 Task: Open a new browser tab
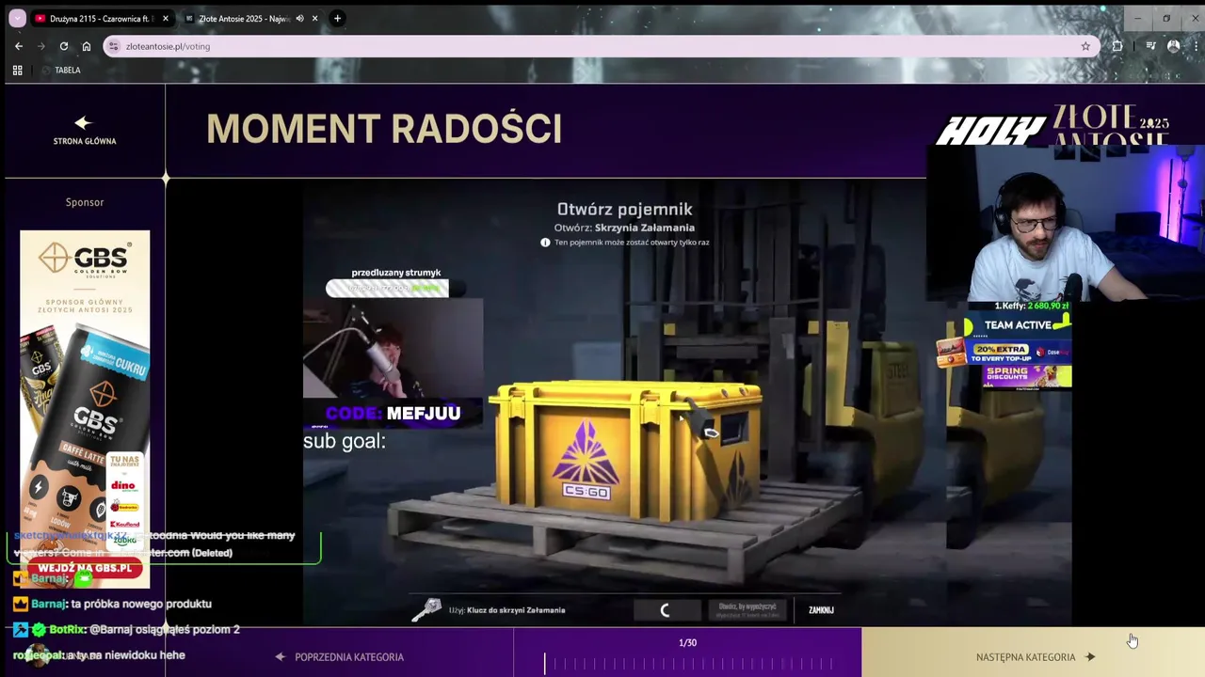(x=337, y=18)
